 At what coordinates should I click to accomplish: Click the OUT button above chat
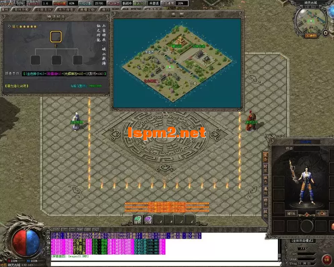pos(263,229)
